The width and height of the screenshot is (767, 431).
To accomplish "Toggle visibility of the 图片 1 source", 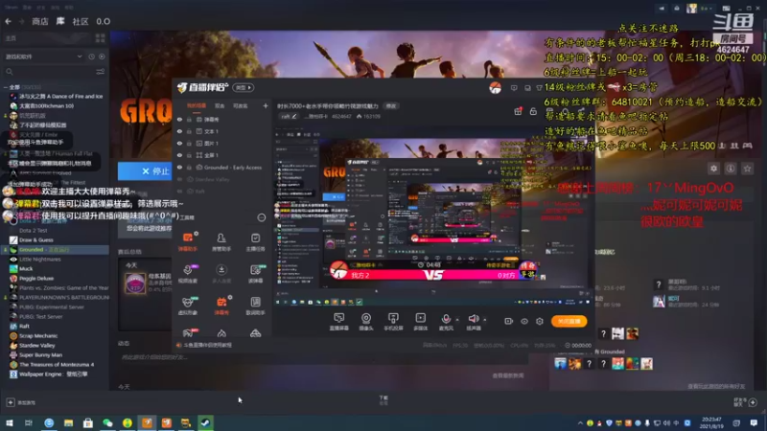I will (179, 144).
